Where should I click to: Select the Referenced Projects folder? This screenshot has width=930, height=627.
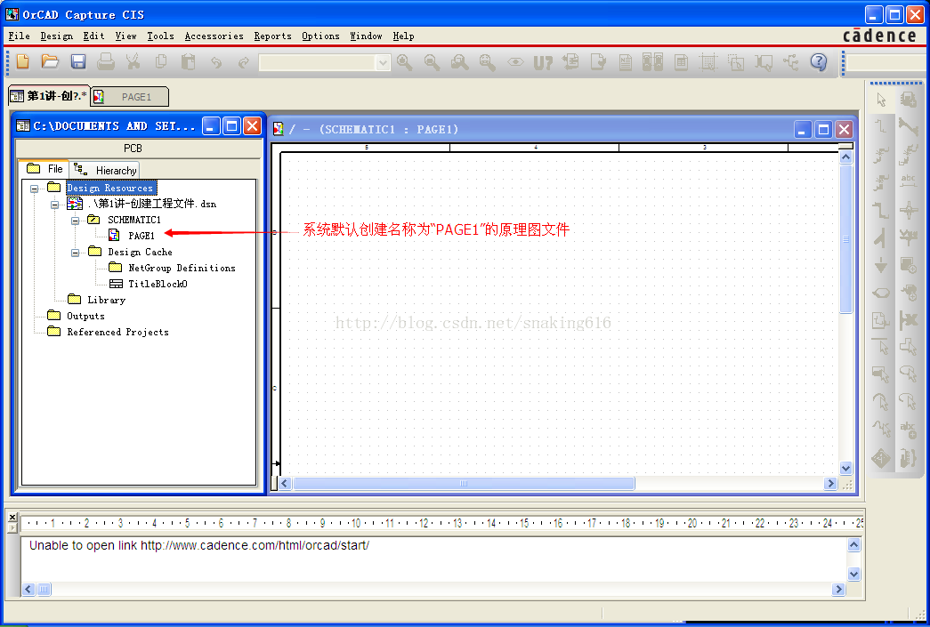[117, 332]
